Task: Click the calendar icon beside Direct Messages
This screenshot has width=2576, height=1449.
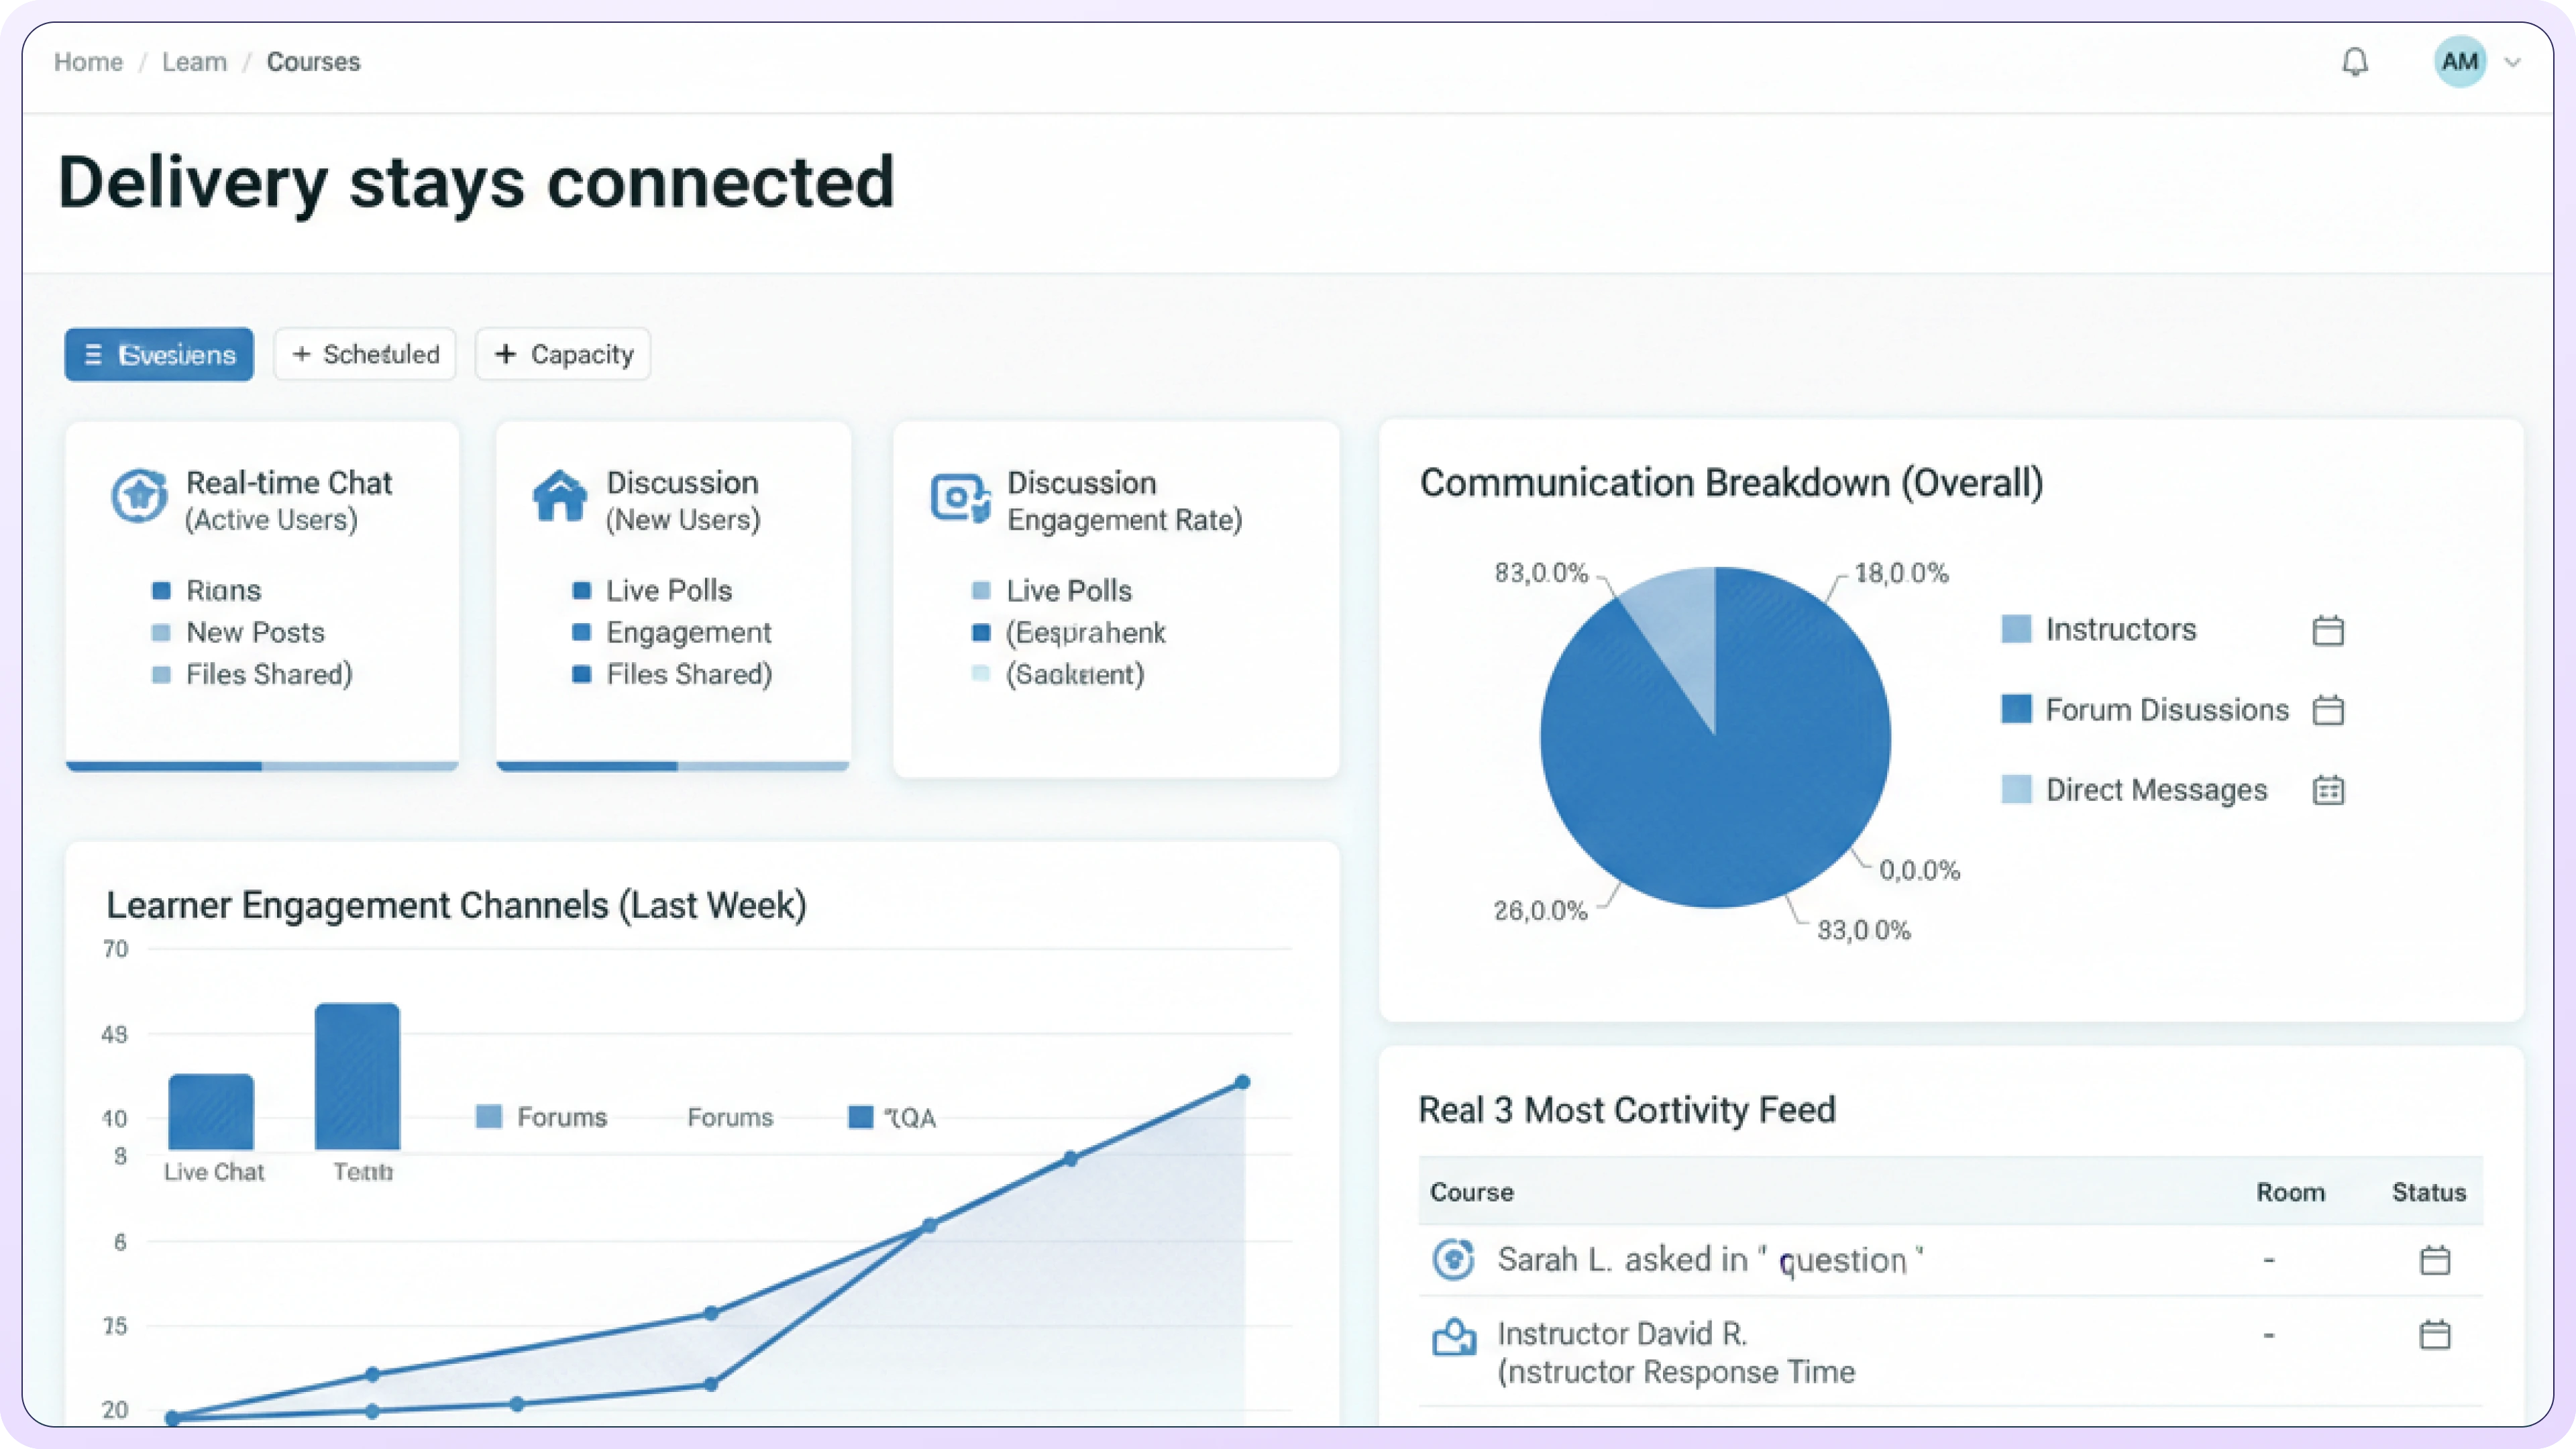Action: click(x=2328, y=790)
